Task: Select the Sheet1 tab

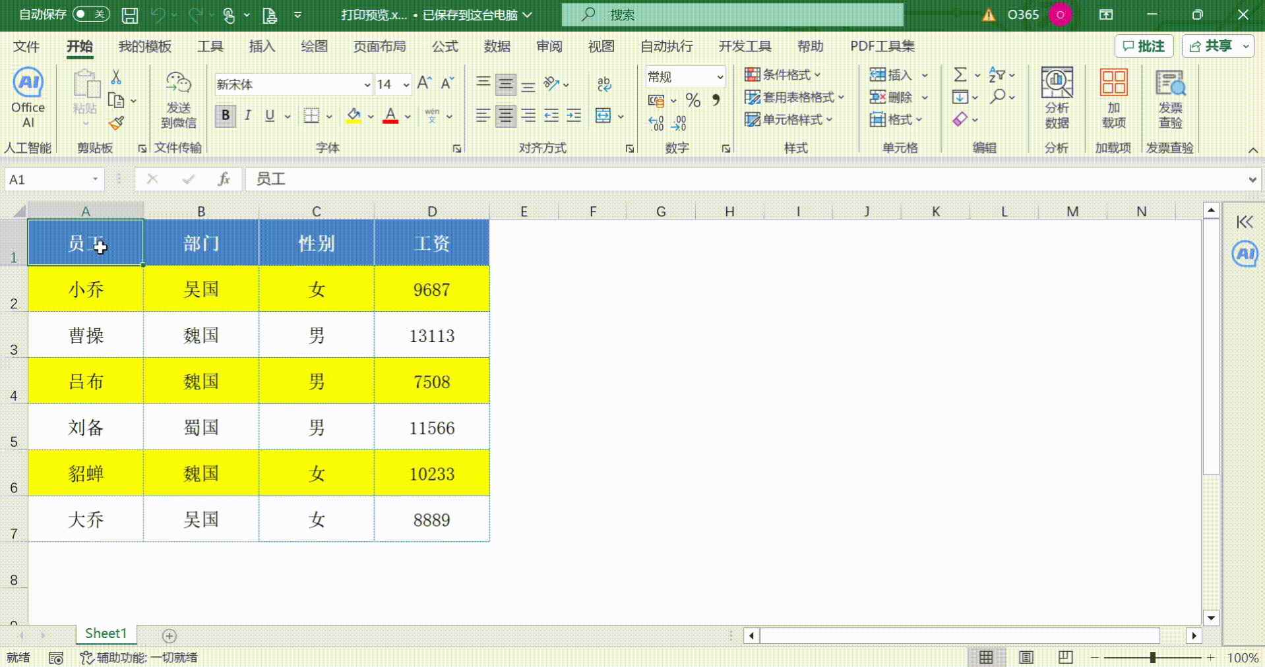Action: 106,634
